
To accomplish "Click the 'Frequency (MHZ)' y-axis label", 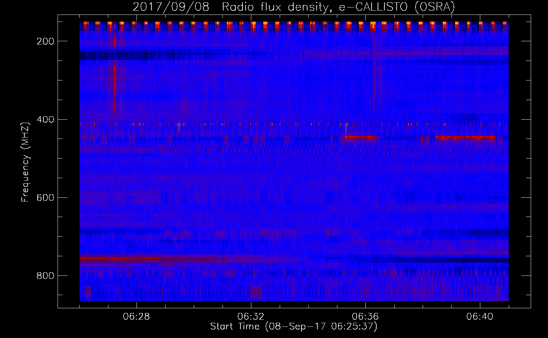I will click(x=25, y=162).
